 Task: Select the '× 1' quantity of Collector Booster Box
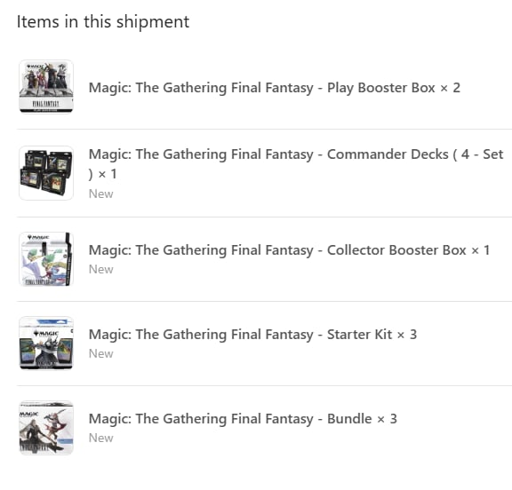coord(481,250)
